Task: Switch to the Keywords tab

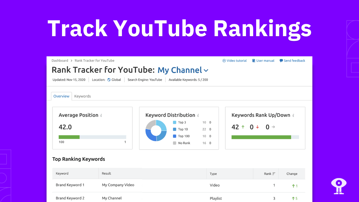Action: (x=82, y=96)
